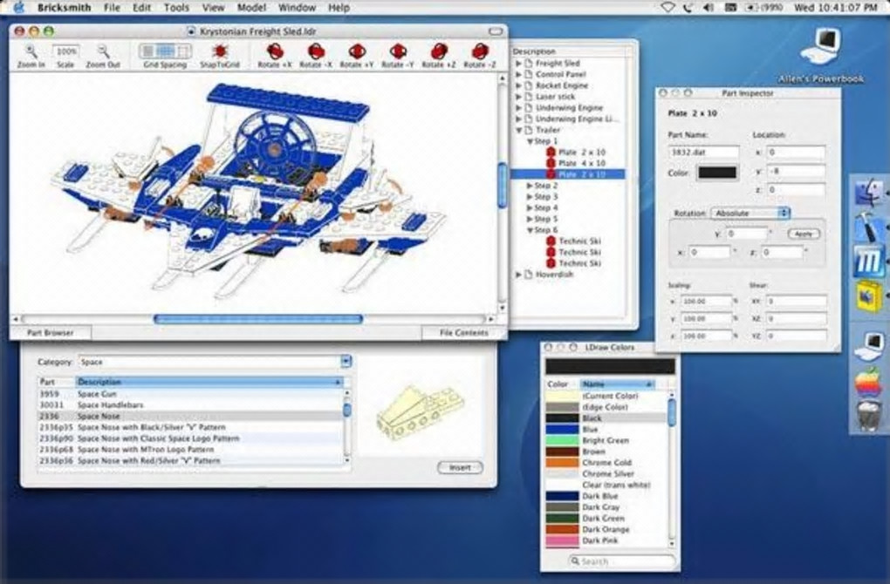Select the Chrome Gold color row

tap(606, 463)
